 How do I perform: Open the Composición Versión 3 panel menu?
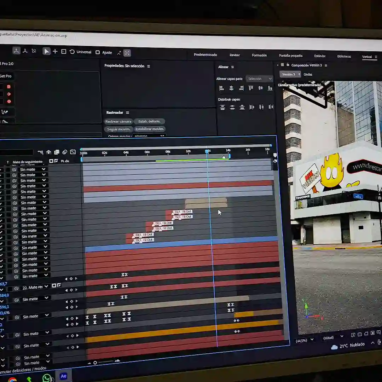pos(326,65)
